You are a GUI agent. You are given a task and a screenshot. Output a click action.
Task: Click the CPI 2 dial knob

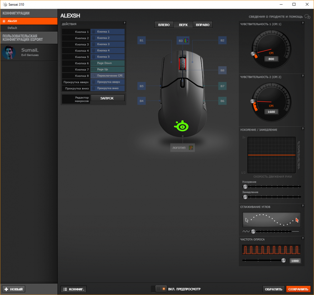coord(252,101)
